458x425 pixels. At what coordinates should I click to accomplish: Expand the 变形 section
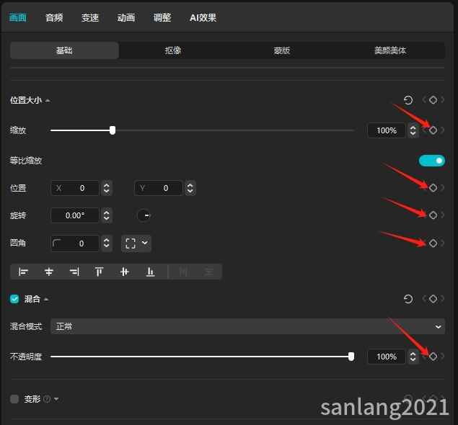[56, 399]
